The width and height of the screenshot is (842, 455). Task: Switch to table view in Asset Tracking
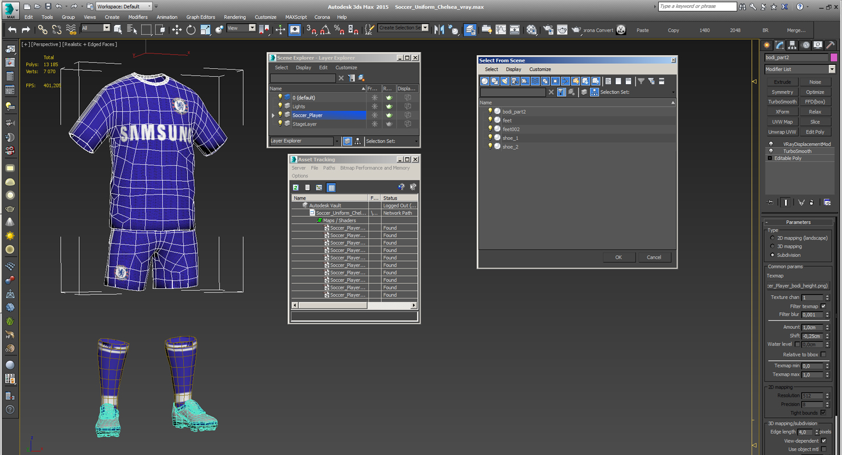pyautogui.click(x=331, y=187)
